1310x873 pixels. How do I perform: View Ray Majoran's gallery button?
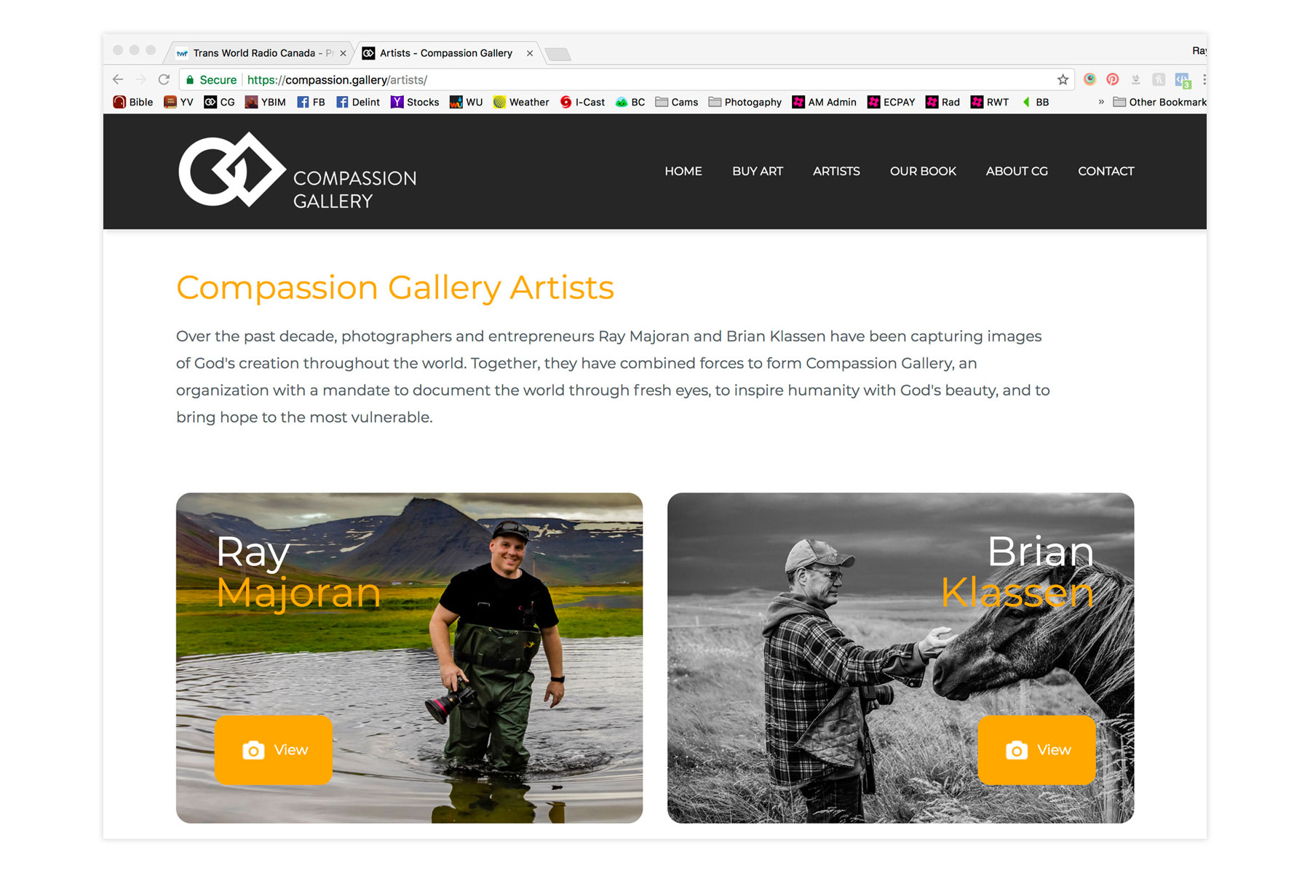(274, 750)
